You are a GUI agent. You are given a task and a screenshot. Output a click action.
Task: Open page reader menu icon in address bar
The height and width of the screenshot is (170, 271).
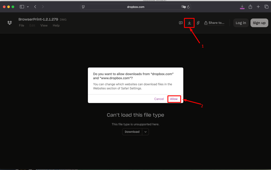pos(83,7)
